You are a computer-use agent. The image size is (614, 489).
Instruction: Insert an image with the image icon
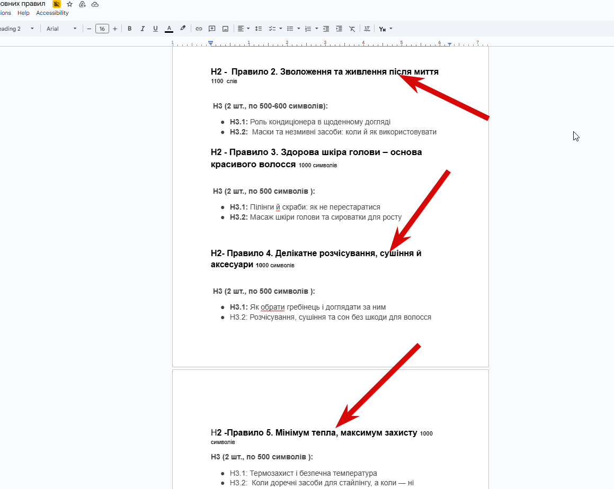pyautogui.click(x=225, y=29)
